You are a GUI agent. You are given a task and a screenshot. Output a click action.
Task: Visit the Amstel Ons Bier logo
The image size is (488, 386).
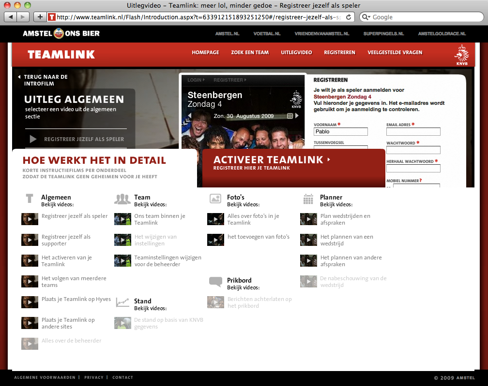tap(61, 33)
